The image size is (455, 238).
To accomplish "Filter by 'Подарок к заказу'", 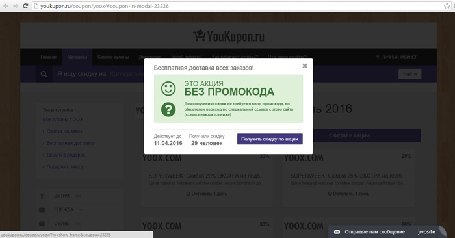I will click(65, 167).
